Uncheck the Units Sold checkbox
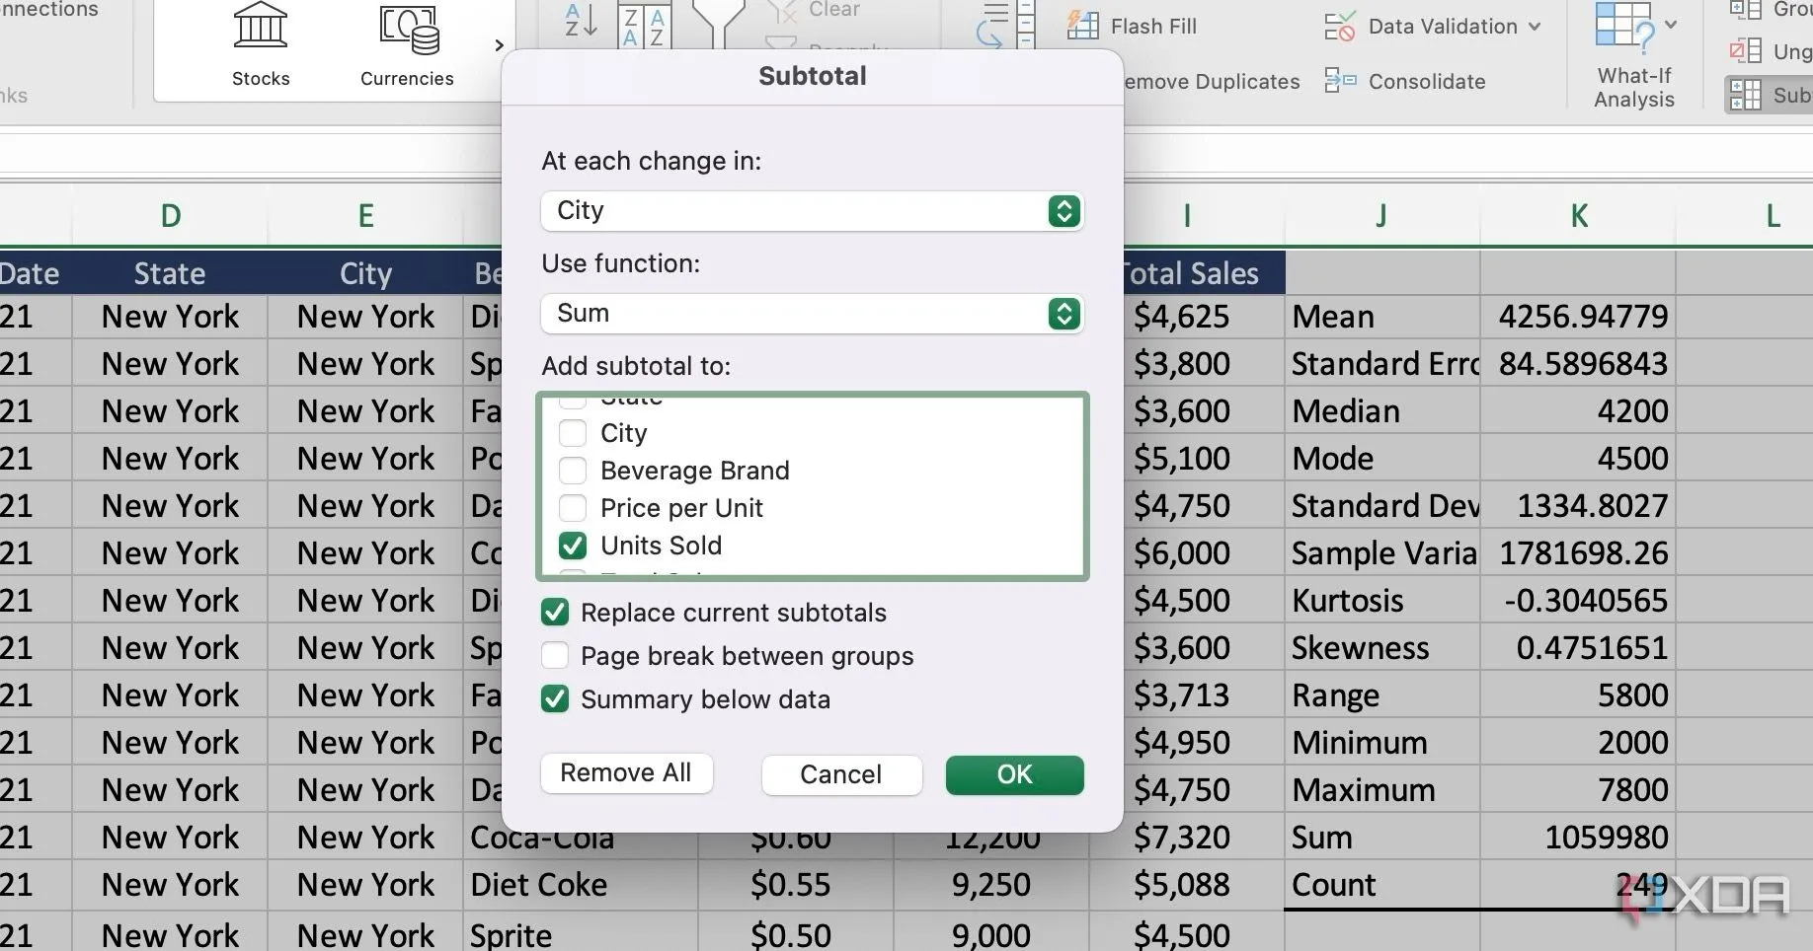Image resolution: width=1813 pixels, height=951 pixels. 573,546
